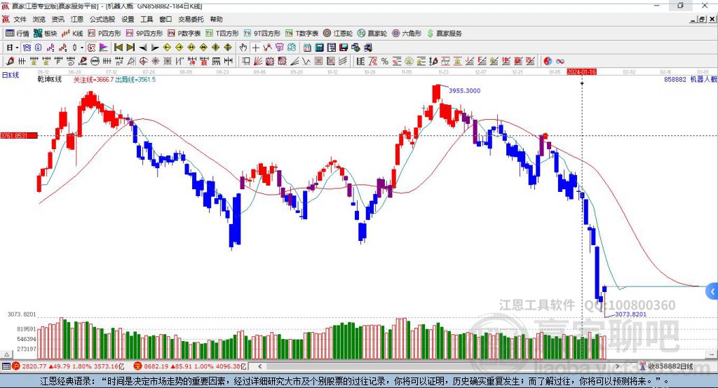Open the T四方形 tool

[222, 34]
